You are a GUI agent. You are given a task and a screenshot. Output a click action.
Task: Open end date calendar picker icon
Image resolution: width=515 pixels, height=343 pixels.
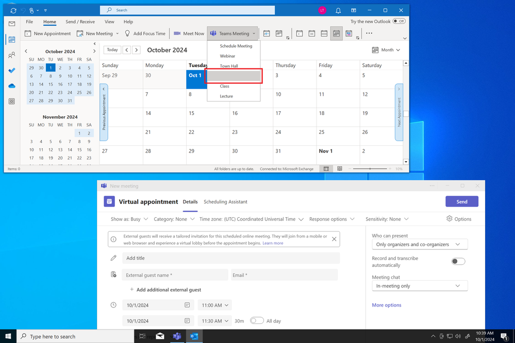pyautogui.click(x=187, y=321)
